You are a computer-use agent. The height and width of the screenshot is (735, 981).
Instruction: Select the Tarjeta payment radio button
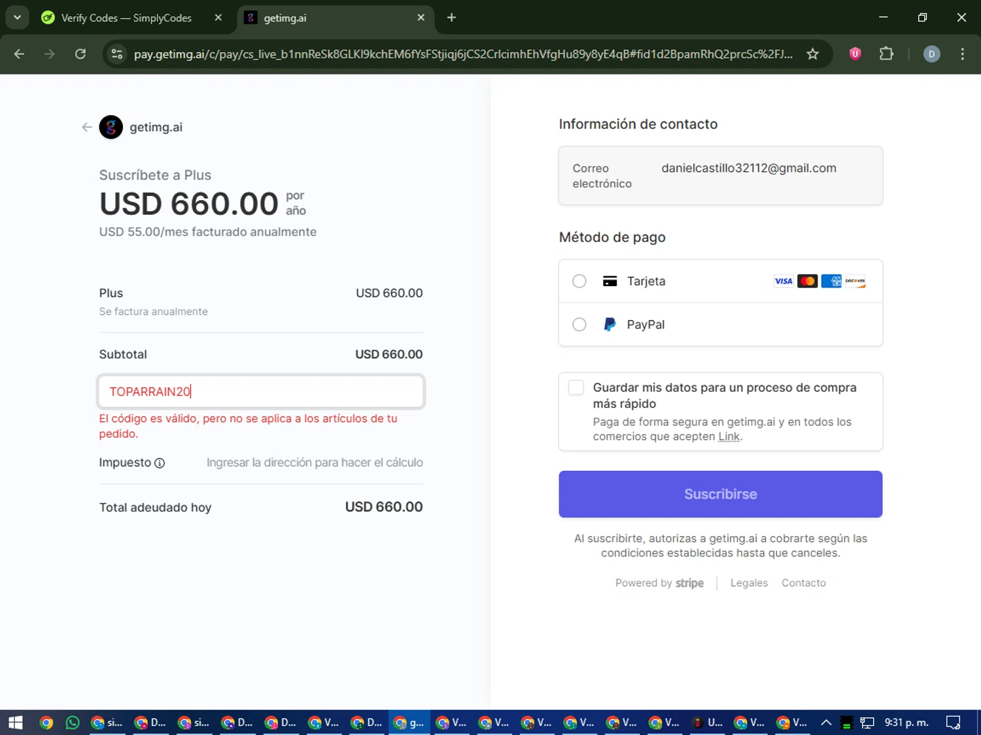579,282
